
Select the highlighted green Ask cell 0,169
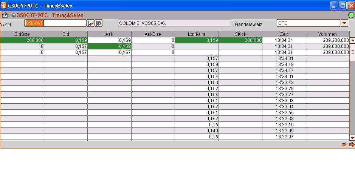coord(109,46)
